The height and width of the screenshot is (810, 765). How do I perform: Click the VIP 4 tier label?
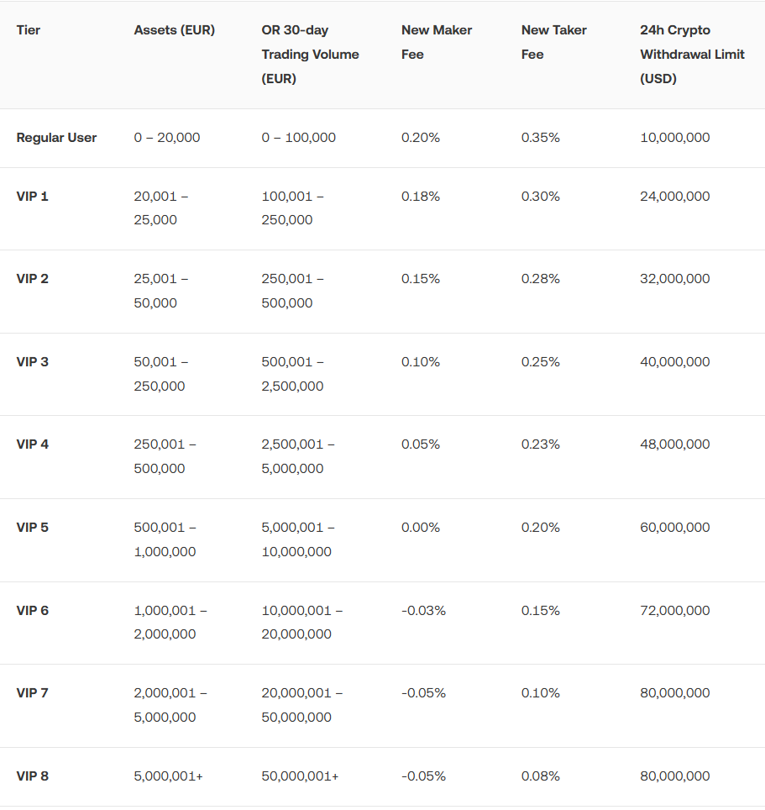(33, 444)
